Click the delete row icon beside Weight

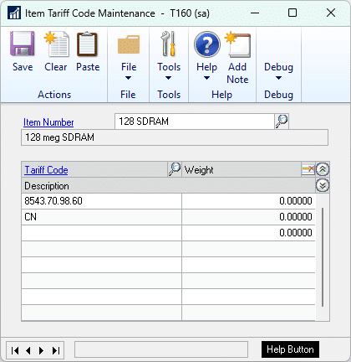point(308,169)
